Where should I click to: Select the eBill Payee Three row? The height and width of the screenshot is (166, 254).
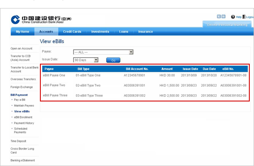(145, 96)
